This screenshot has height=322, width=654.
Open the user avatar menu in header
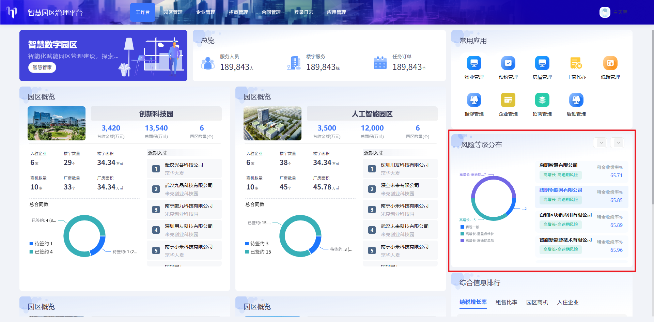coord(605,12)
